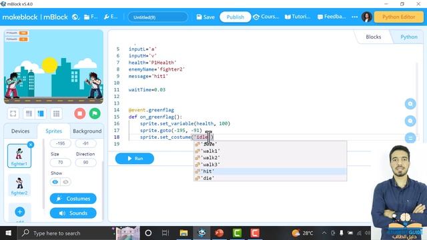
Task: Open the Sounds editor
Action: click(x=73, y=213)
